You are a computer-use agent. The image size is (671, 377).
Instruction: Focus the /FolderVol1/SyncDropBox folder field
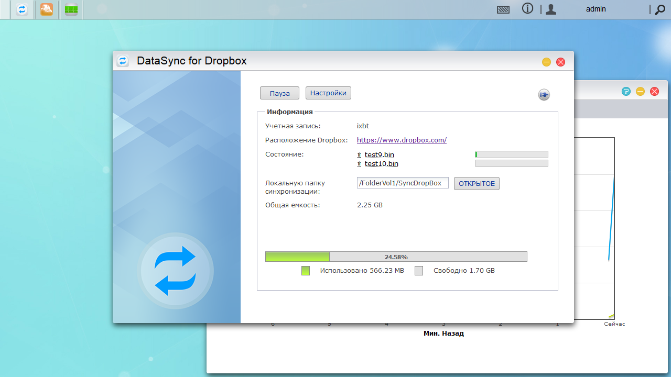pyautogui.click(x=403, y=183)
